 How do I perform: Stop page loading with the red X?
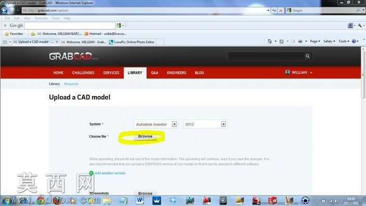281,10
